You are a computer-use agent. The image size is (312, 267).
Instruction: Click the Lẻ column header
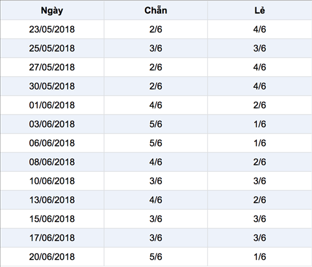coord(259,10)
